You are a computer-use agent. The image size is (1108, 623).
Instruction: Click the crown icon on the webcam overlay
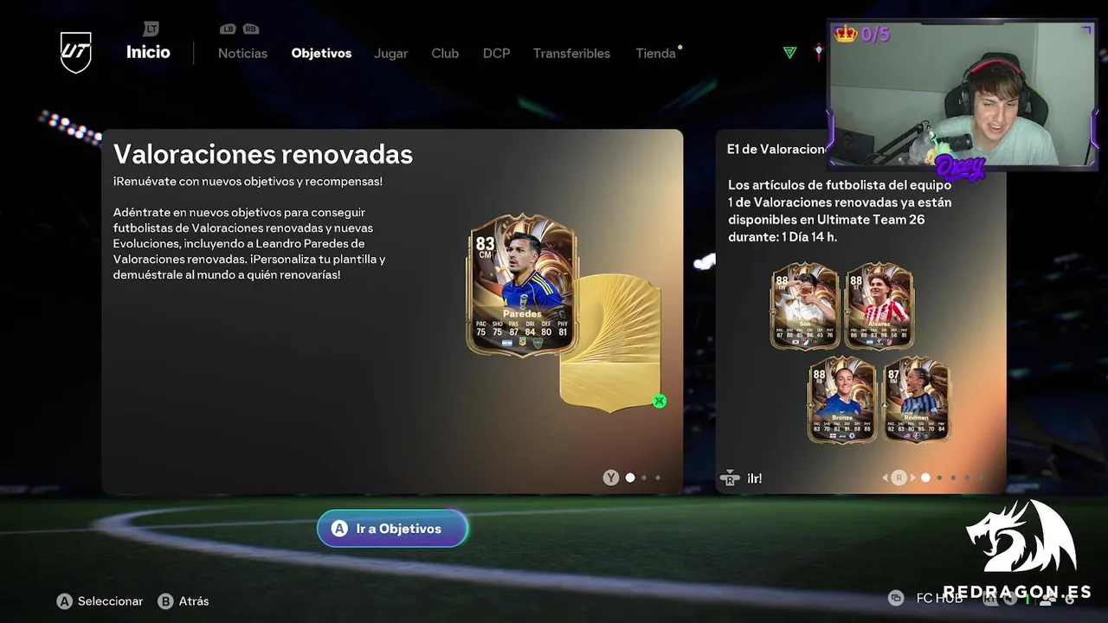coord(845,34)
